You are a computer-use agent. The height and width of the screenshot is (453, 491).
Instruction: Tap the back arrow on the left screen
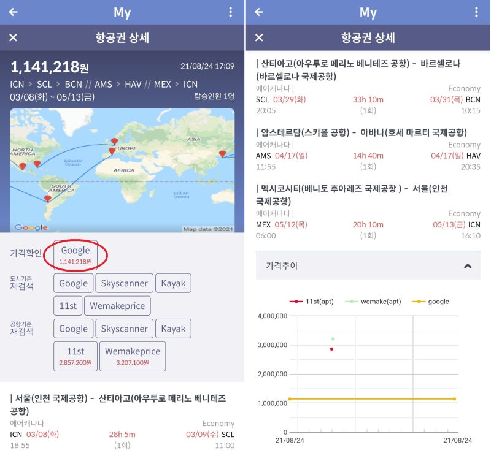coord(12,12)
